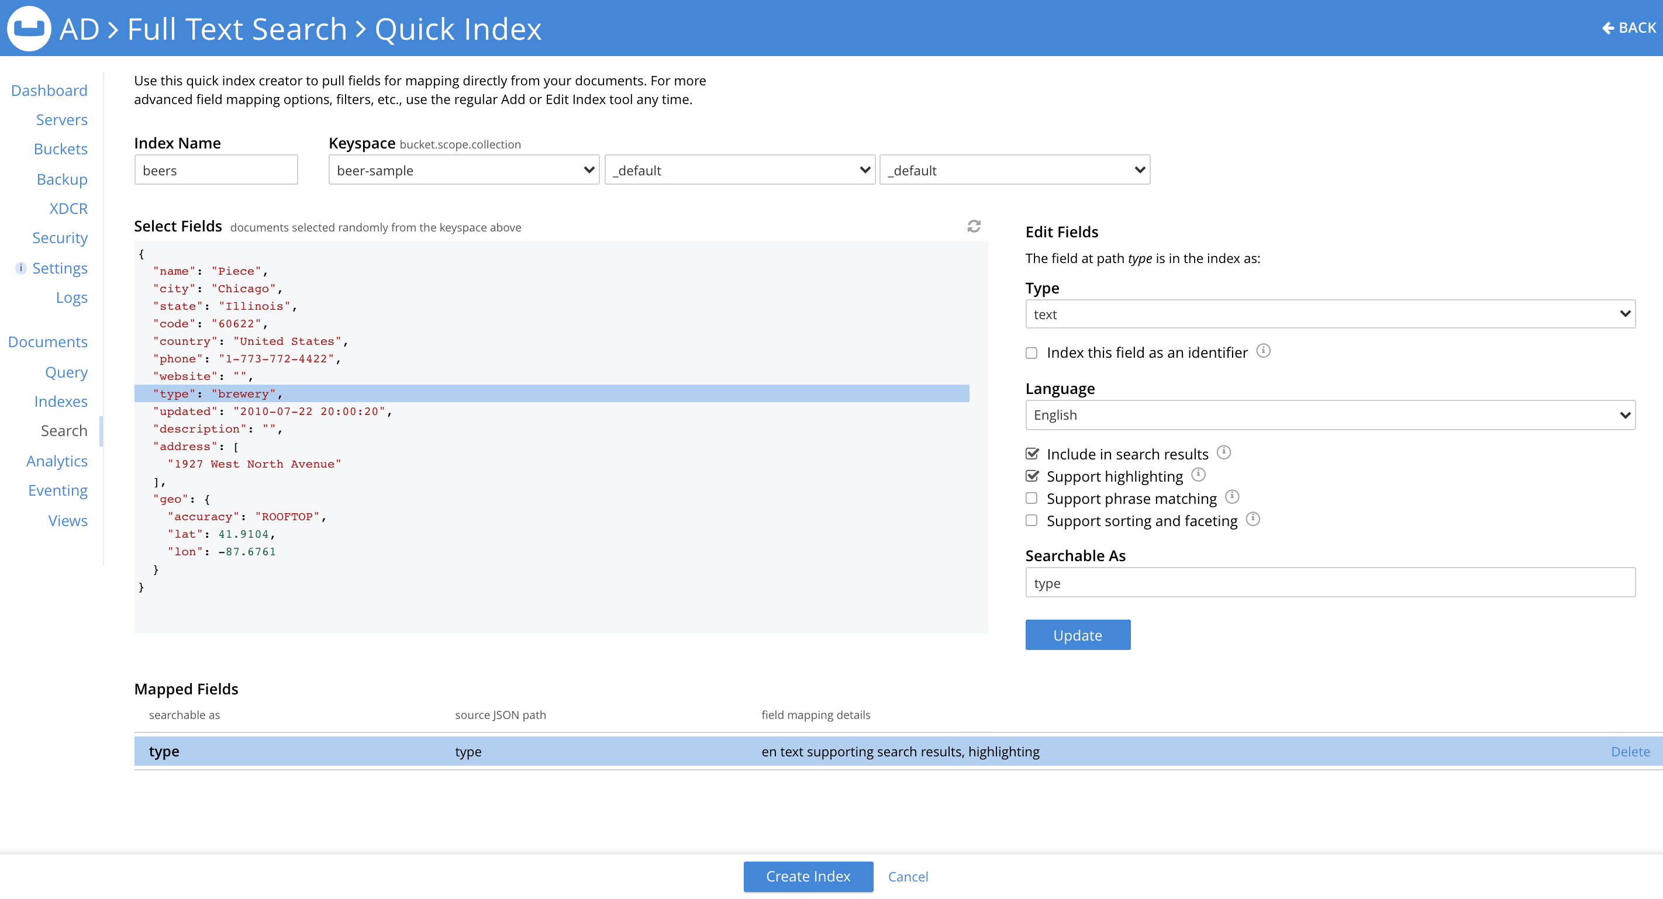Enable Index this field as an identifier

click(x=1031, y=353)
